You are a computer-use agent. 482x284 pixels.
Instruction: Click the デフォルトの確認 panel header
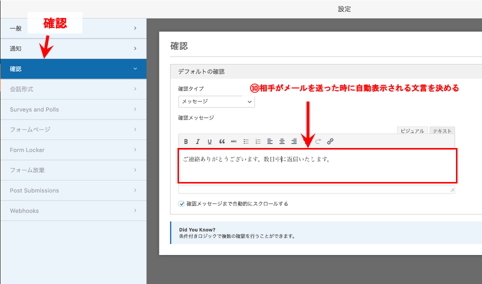tap(326, 71)
